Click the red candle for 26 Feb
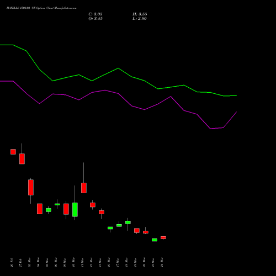 click(13, 152)
